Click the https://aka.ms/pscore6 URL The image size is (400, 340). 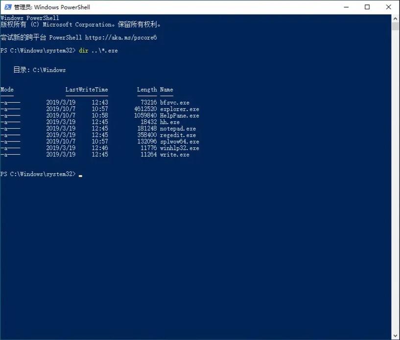121,38
